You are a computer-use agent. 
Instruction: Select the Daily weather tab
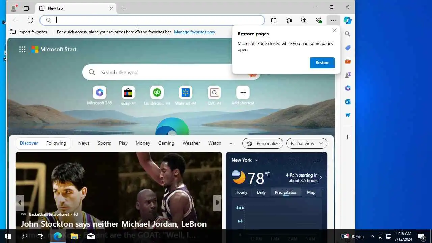pyautogui.click(x=261, y=192)
